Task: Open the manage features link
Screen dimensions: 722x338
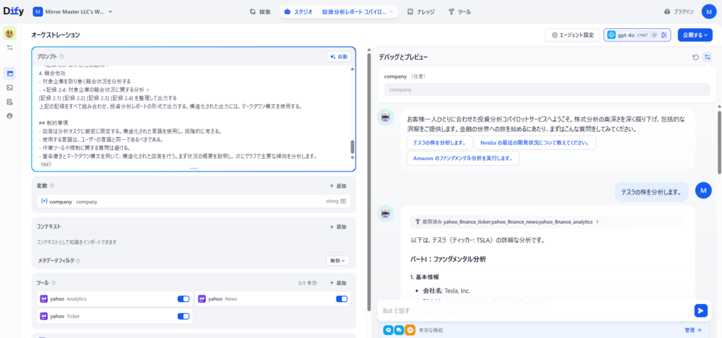Action: click(x=693, y=330)
